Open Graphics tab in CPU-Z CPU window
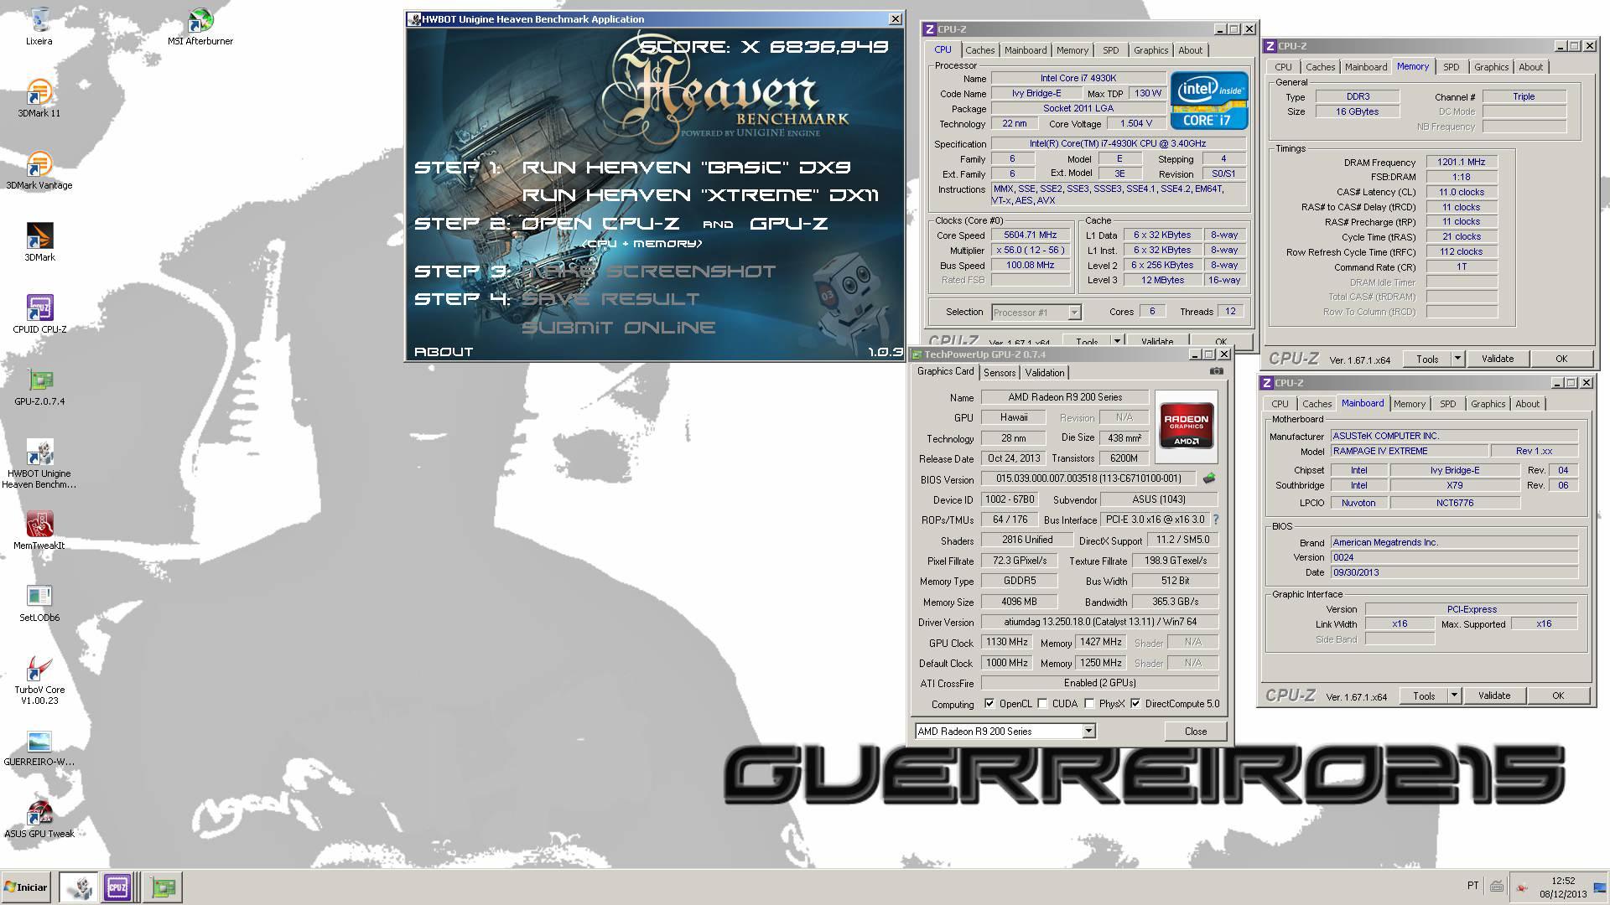The width and height of the screenshot is (1610, 905). coord(1150,50)
